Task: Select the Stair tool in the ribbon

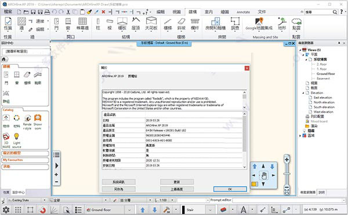Action: (x=168, y=24)
